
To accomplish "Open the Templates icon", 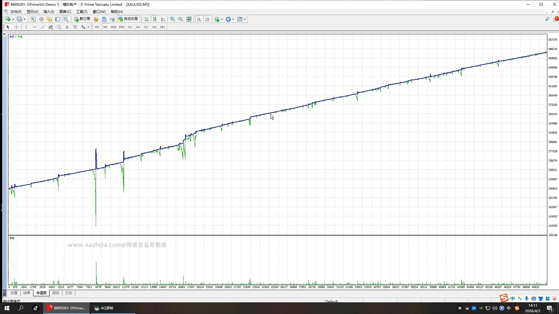I will pyautogui.click(x=240, y=19).
